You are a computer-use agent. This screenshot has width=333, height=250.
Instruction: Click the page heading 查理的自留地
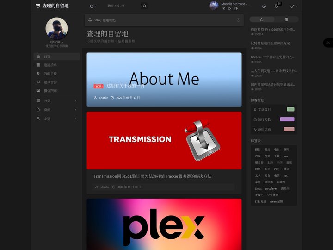(107, 34)
